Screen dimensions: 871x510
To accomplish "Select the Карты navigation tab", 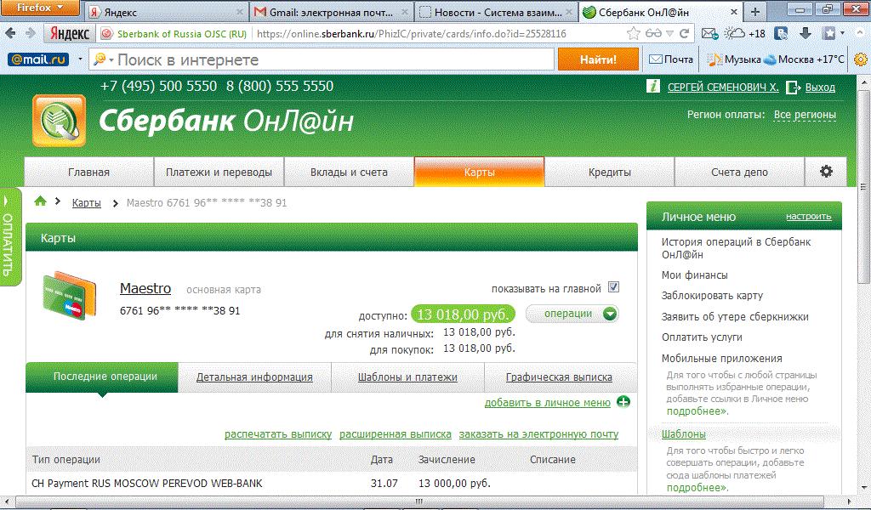I will [480, 172].
